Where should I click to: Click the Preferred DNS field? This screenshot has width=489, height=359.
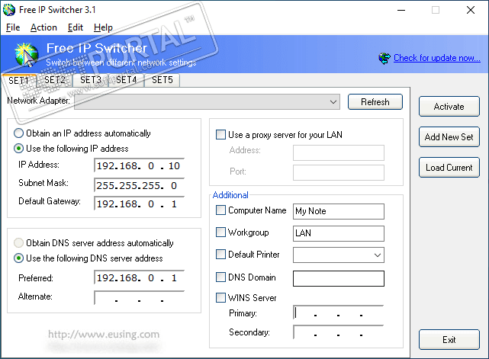(x=139, y=277)
